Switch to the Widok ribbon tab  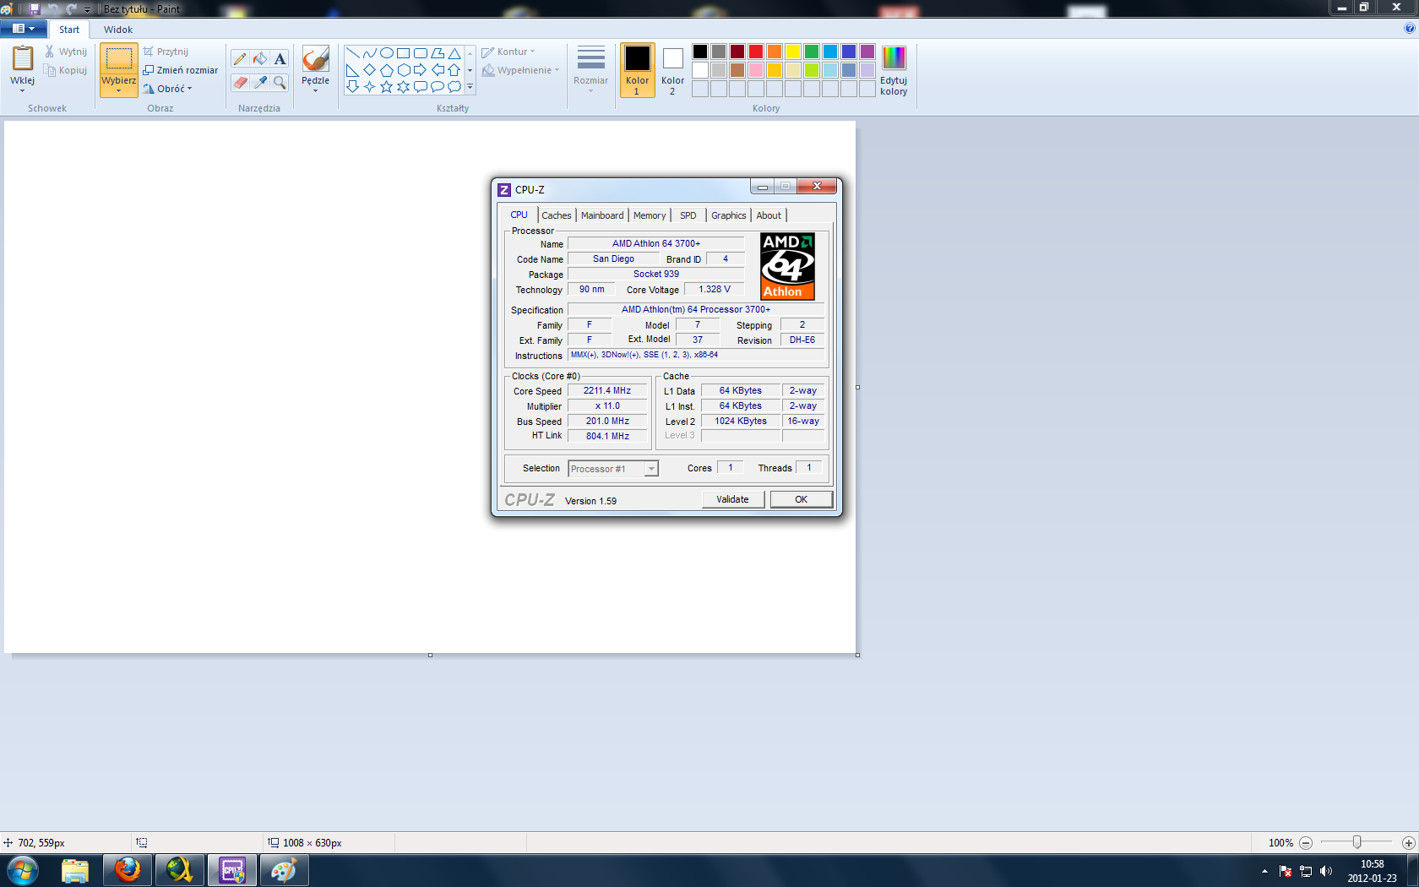tap(118, 30)
